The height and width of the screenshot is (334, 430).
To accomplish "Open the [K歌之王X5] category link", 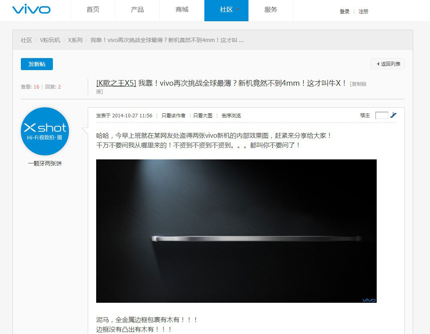I will coord(116,83).
